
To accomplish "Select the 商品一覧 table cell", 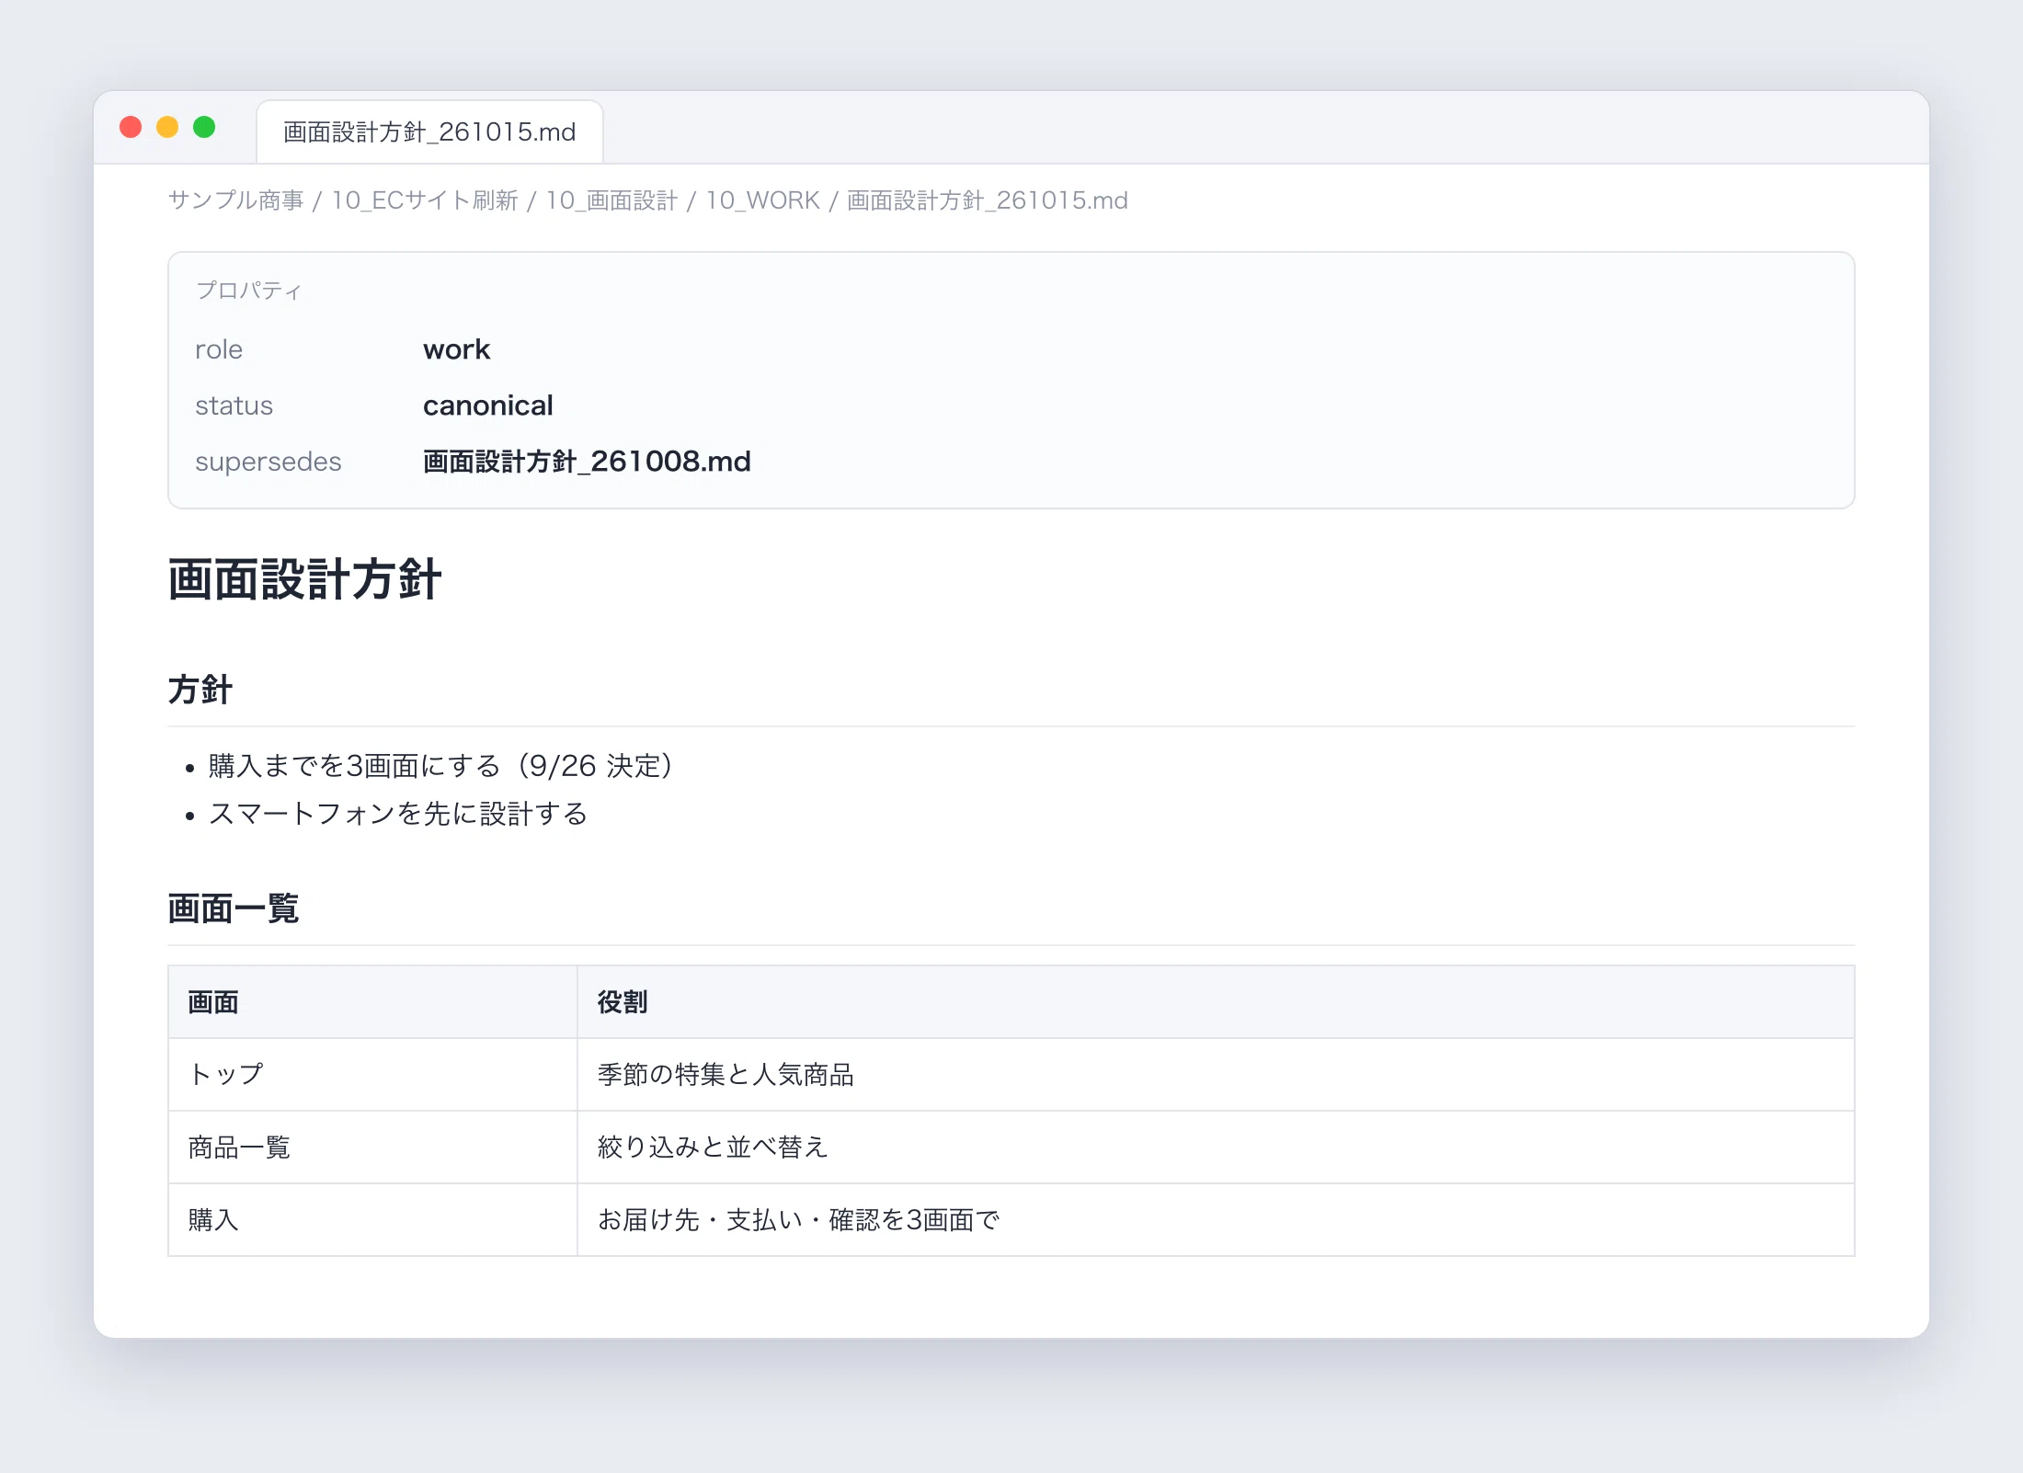I will pyautogui.click(x=372, y=1148).
